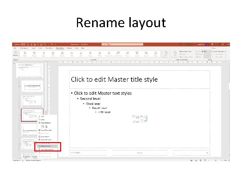This screenshot has height=181, width=242.
Task: Open the Add Animation button
Action: (175, 54)
